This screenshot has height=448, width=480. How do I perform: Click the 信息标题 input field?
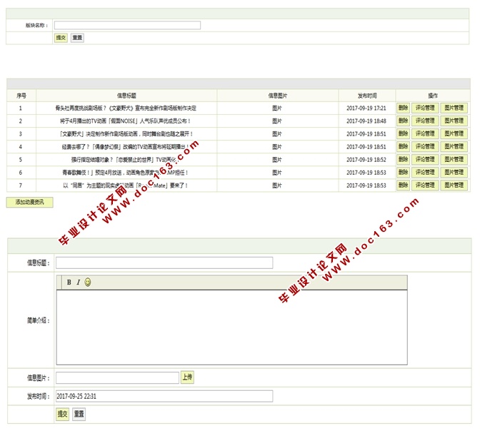coord(164,263)
